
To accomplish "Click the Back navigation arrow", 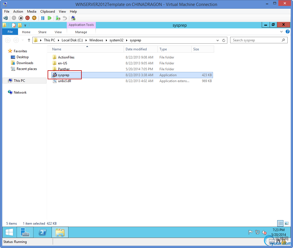I will point(8,40).
